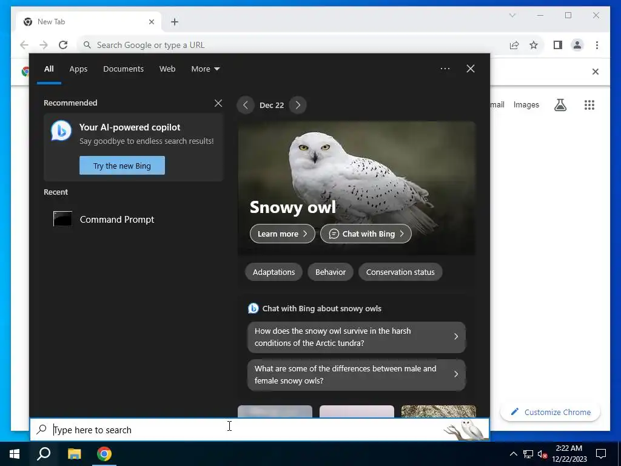
Task: Dismiss the Recommended section
Action: coord(218,103)
